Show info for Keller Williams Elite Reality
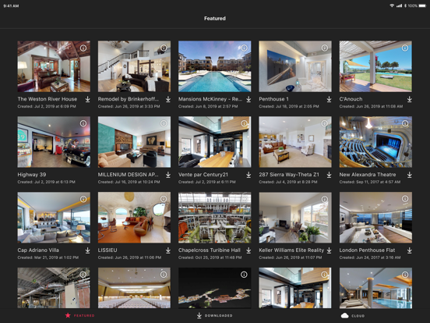This screenshot has width=430, height=323. [x=324, y=199]
